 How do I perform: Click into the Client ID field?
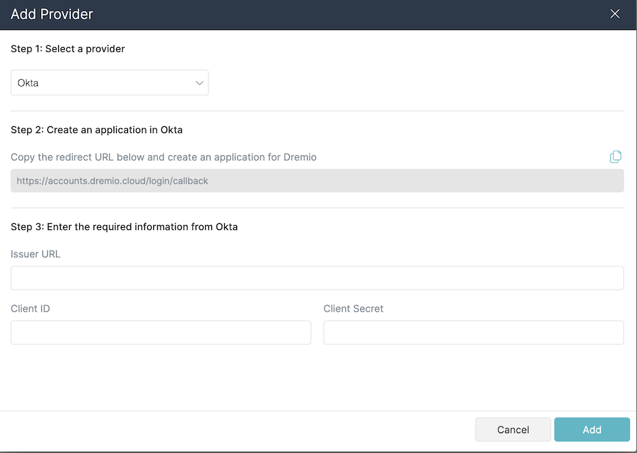point(161,333)
